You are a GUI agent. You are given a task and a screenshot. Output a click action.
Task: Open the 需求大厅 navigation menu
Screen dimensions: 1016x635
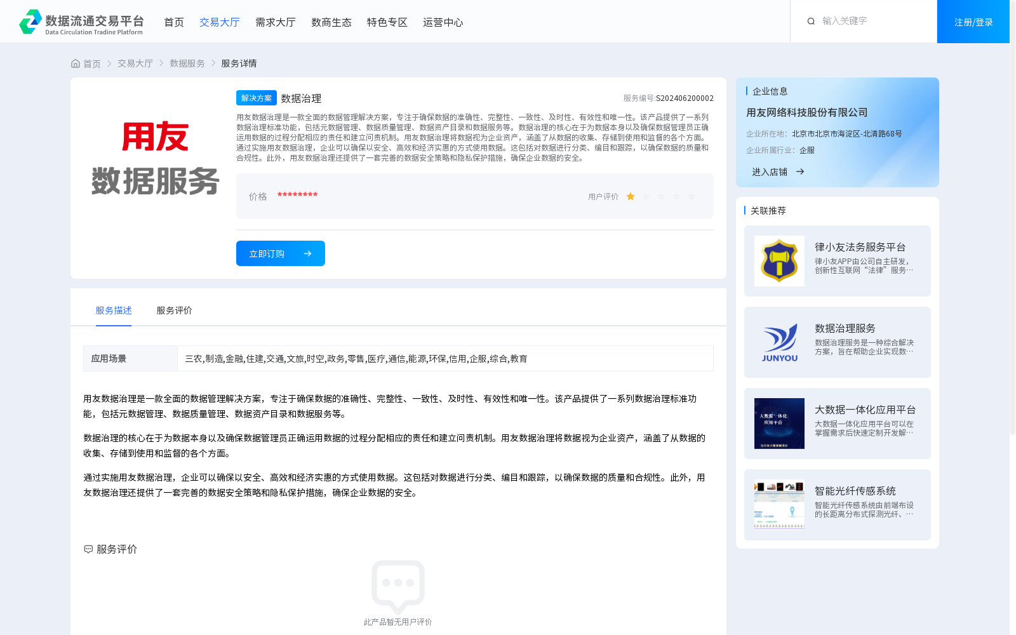coord(276,22)
